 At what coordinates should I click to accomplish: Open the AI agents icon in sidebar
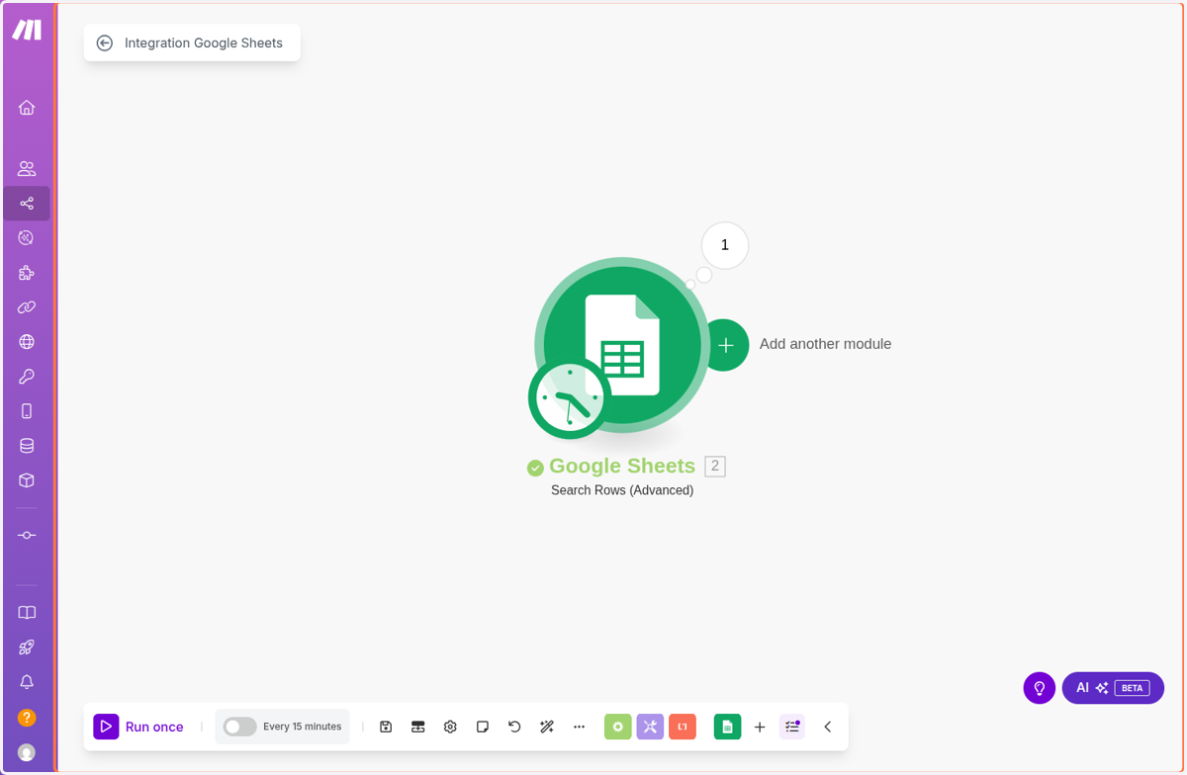27,237
